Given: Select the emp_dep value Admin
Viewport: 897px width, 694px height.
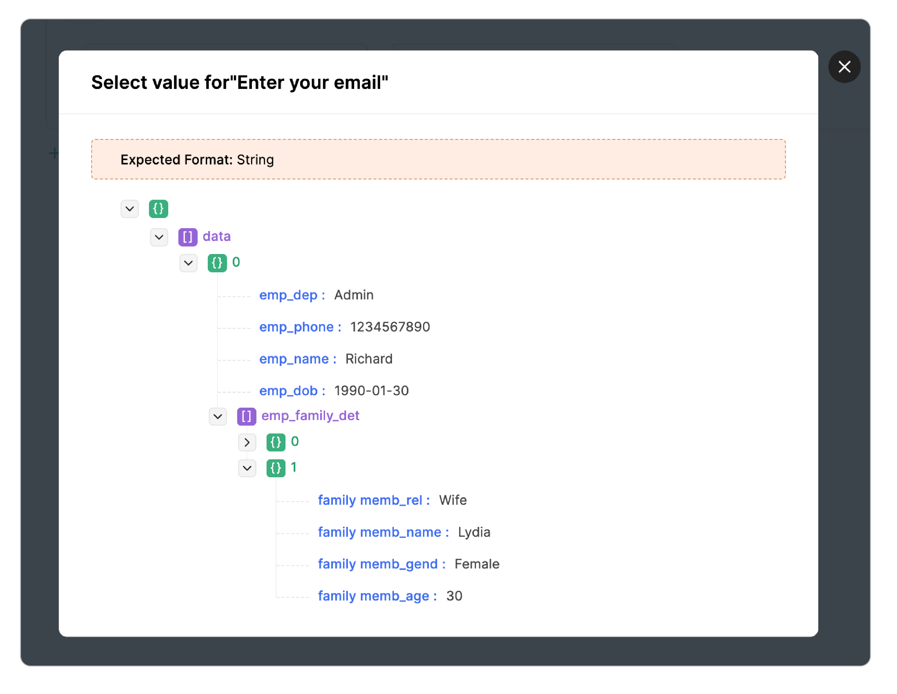Looking at the screenshot, I should [x=354, y=295].
